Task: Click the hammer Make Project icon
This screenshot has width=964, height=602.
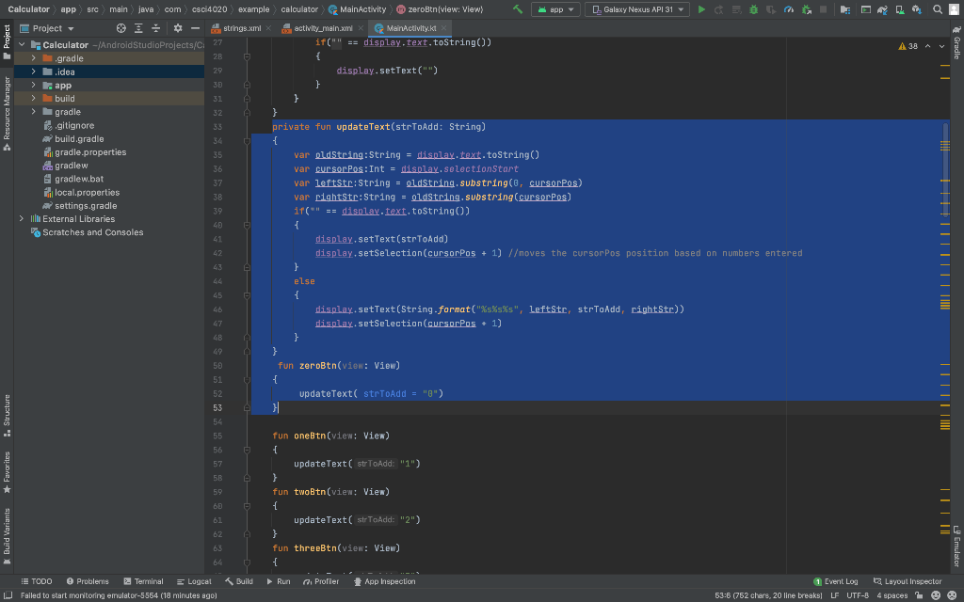Action: pos(518,9)
